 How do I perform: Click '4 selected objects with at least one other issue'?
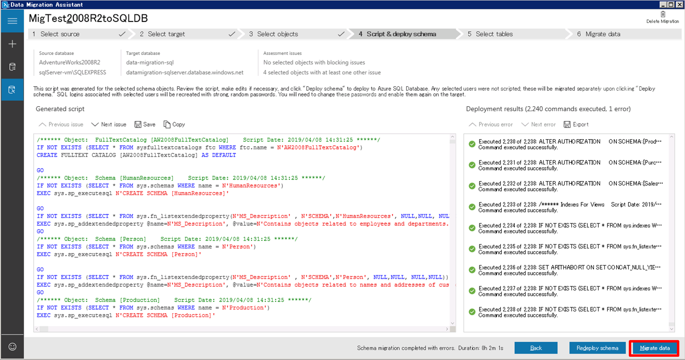[x=322, y=72]
